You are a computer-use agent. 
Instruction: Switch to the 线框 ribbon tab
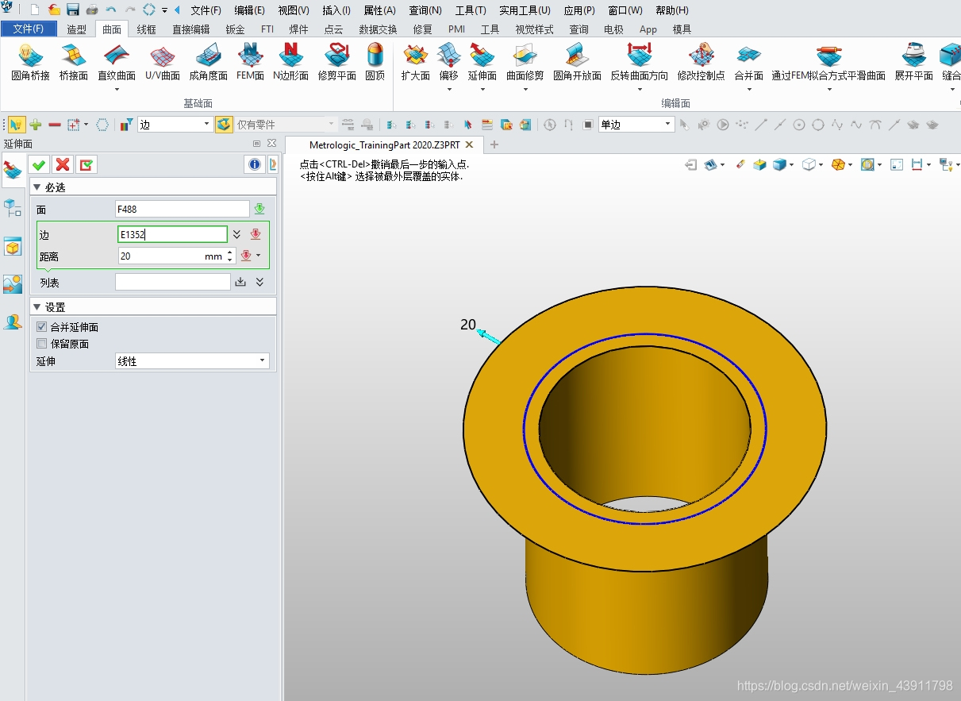coord(147,29)
